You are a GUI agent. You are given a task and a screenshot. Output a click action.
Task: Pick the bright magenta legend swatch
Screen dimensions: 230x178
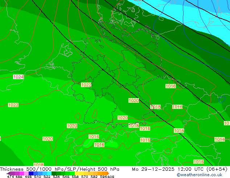pos(22,173)
